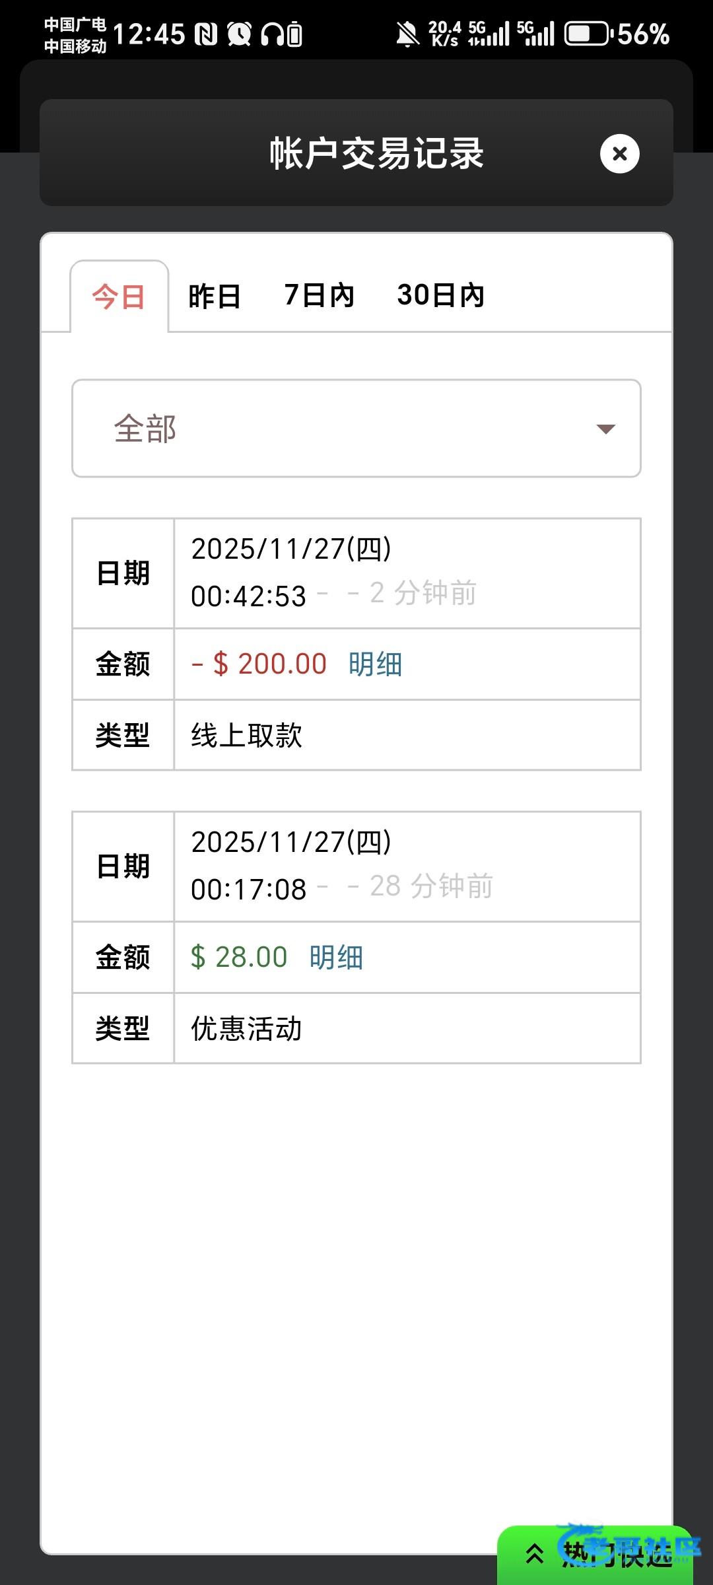The image size is (713, 1585).
Task: Tap the alarm clock status icon
Action: (x=239, y=34)
